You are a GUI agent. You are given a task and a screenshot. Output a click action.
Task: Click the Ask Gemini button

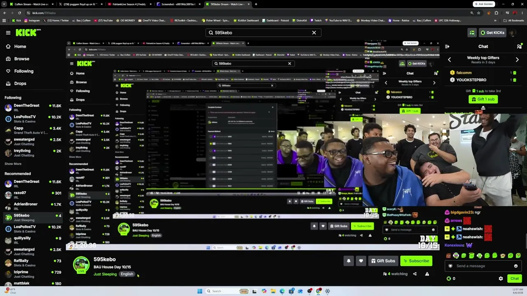pyautogui.click(x=483, y=4)
